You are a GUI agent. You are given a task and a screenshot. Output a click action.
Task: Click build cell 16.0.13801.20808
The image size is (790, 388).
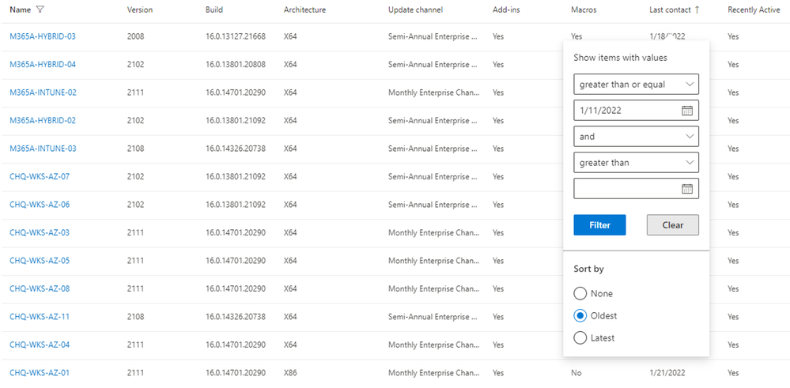tap(236, 65)
